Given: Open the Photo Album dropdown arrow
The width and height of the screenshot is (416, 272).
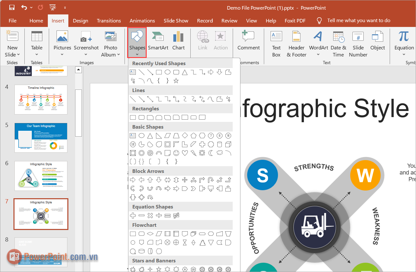Looking at the screenshot, I should [118, 55].
